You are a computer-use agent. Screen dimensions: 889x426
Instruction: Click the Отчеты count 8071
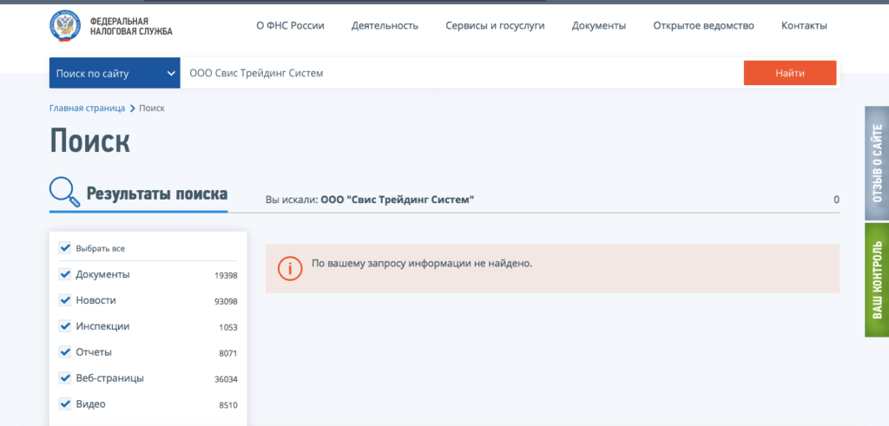pos(228,353)
